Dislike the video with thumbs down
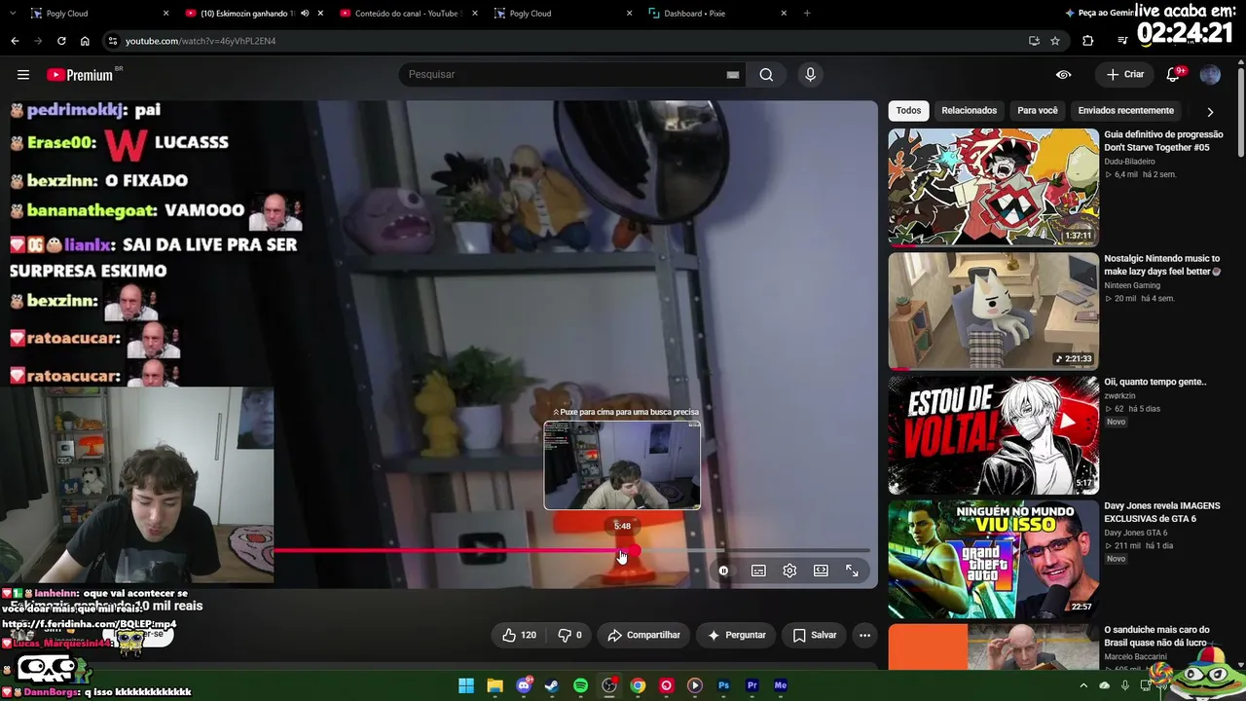1246x701 pixels. 569,635
